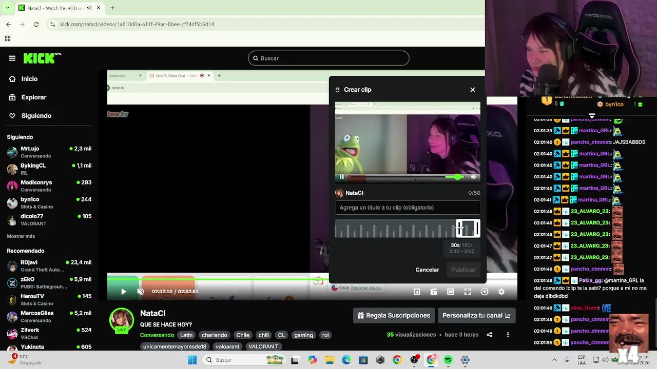Viewport: 657px width, 369px height.
Task: Select the gaming tag
Action: click(303, 335)
